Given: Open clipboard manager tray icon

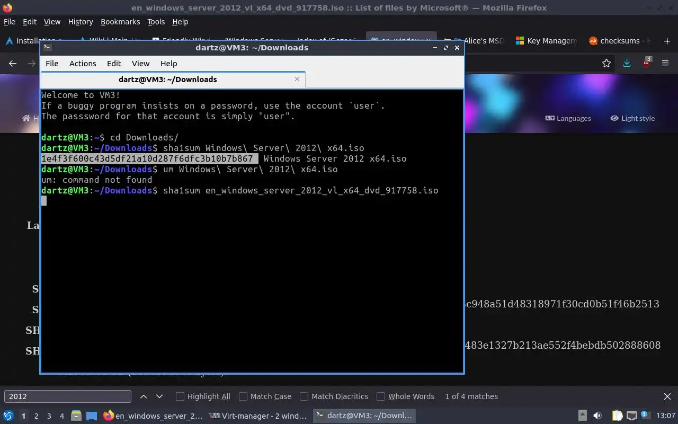Looking at the screenshot, I should click(618, 416).
